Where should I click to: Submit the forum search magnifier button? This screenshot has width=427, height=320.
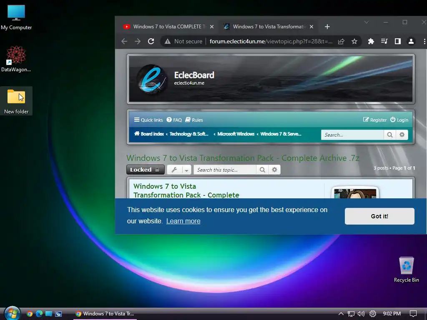tap(390, 135)
